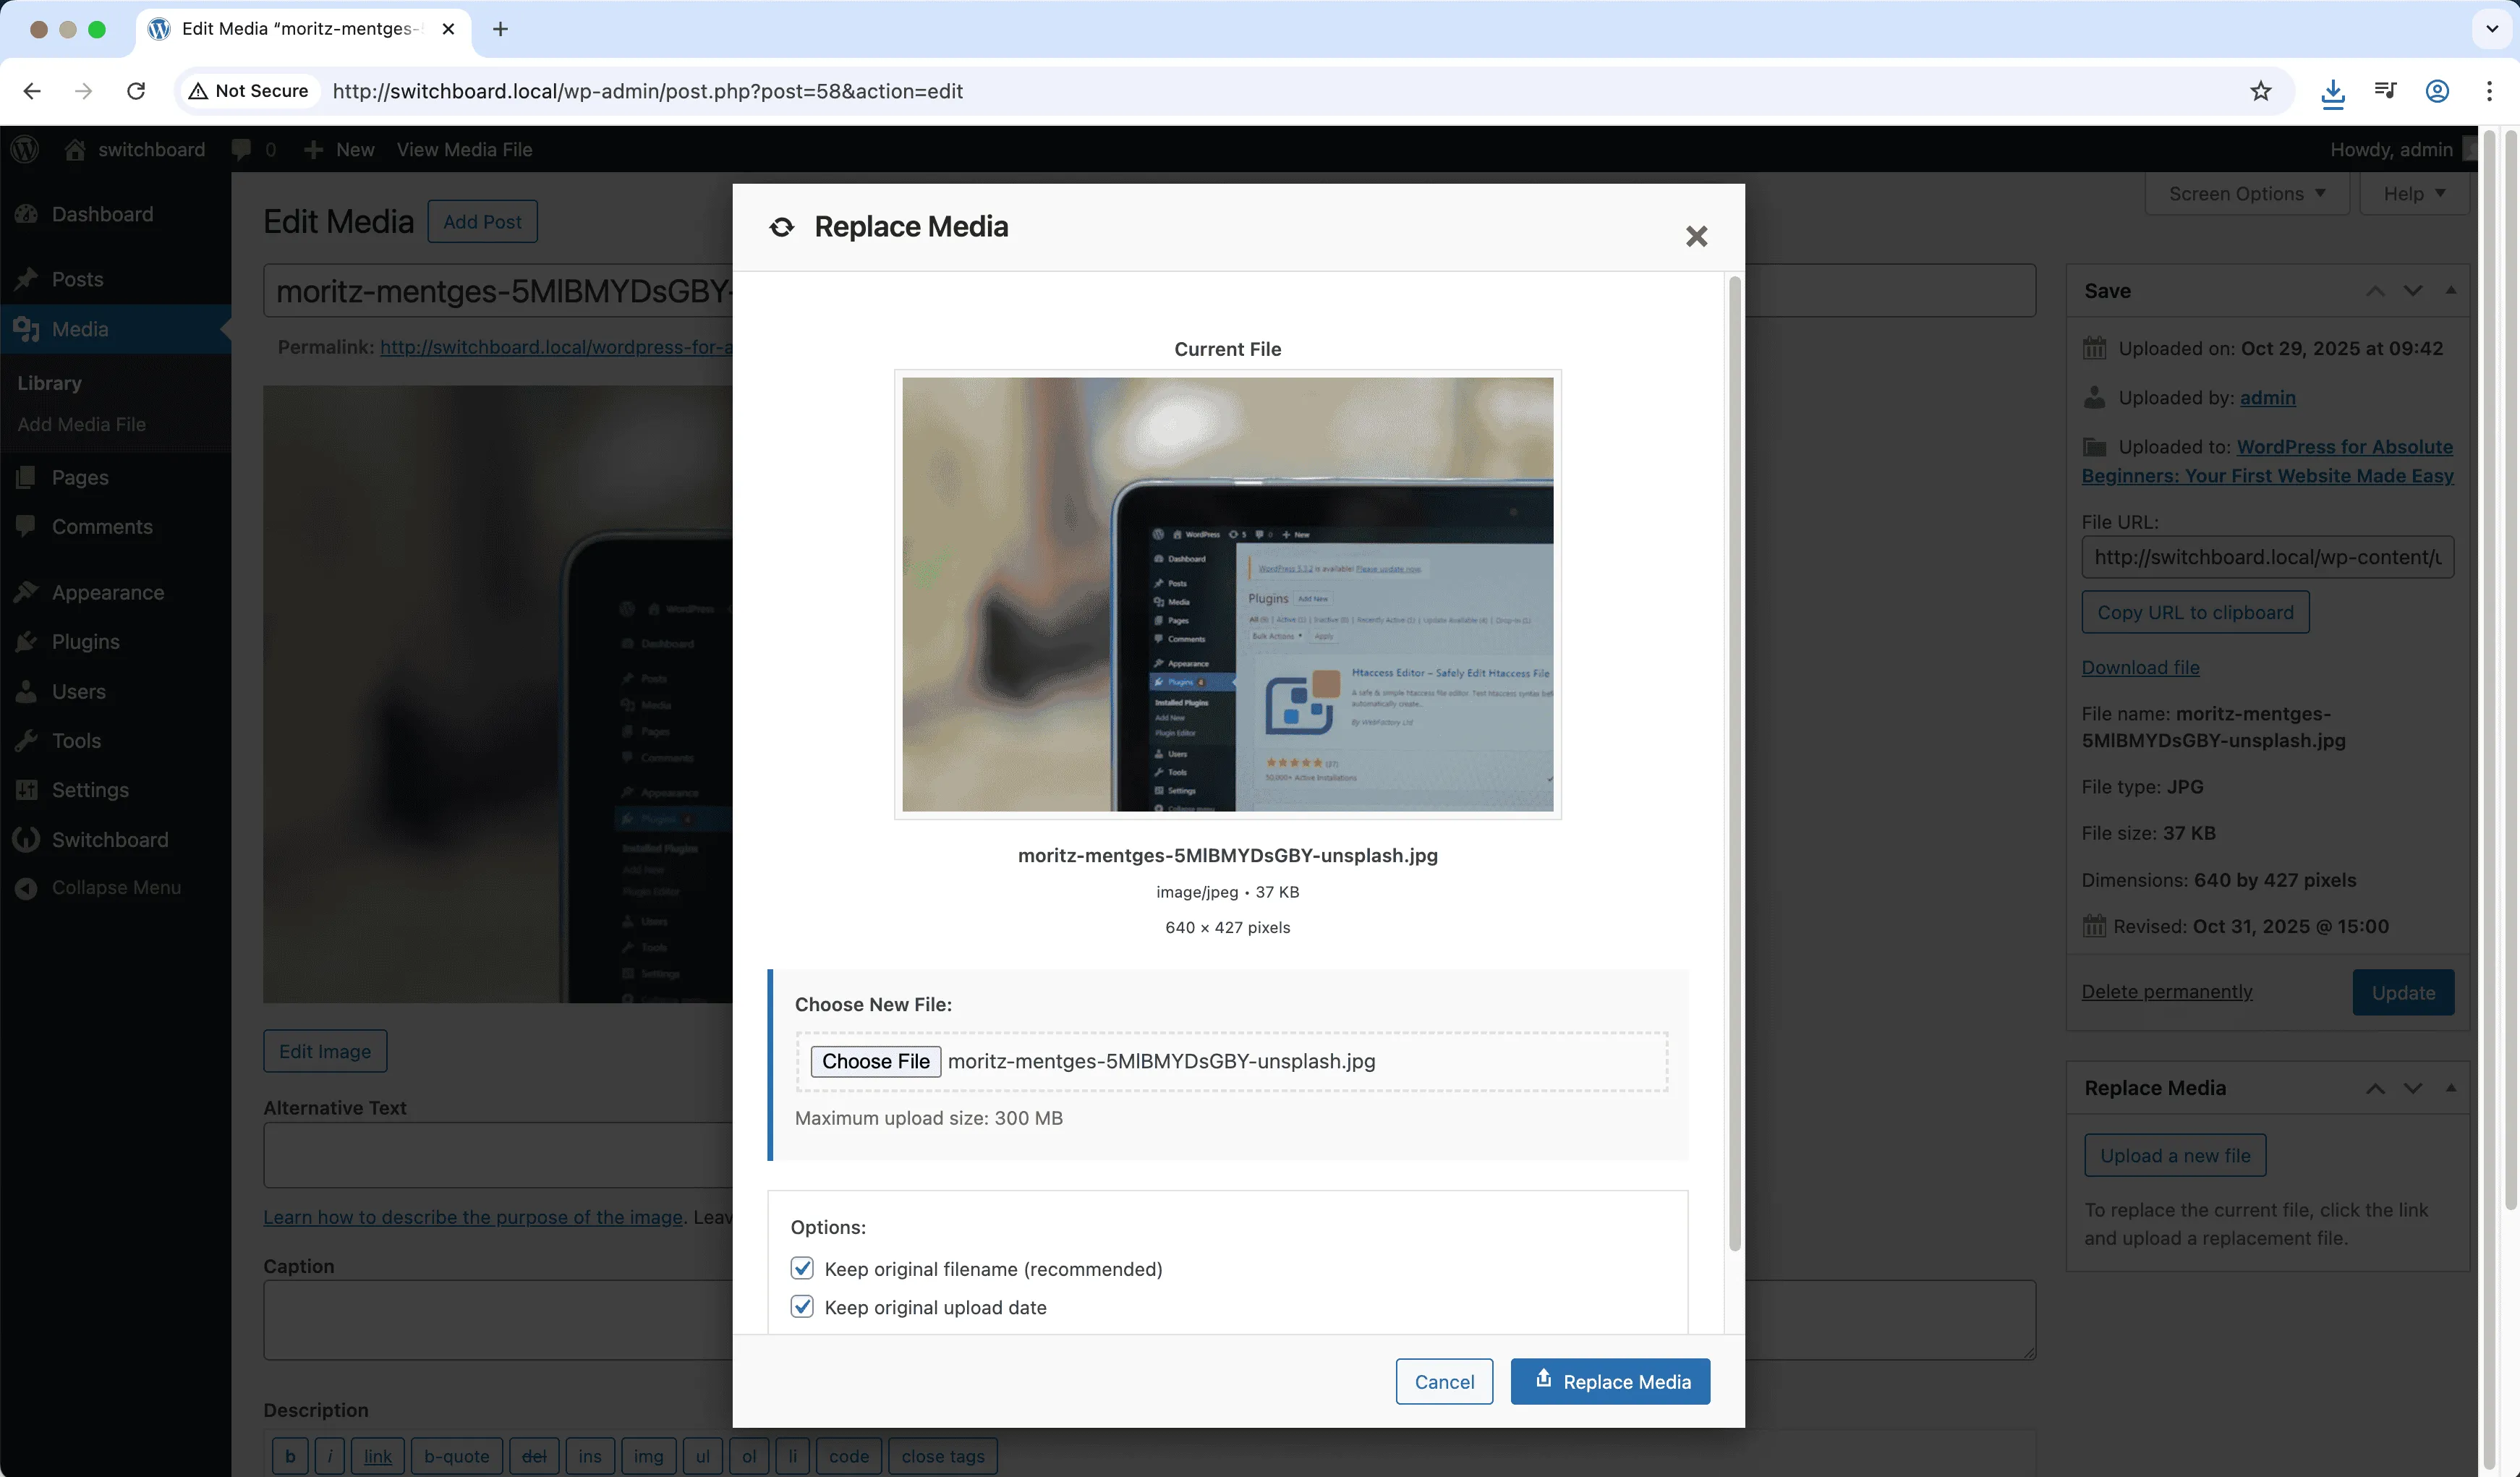Select the Posts pin icon in sidebar

[x=27, y=279]
